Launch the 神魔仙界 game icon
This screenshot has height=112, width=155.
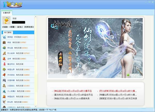click(4, 69)
